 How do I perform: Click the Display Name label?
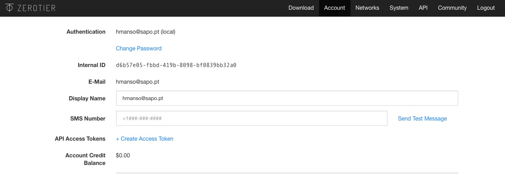click(87, 98)
